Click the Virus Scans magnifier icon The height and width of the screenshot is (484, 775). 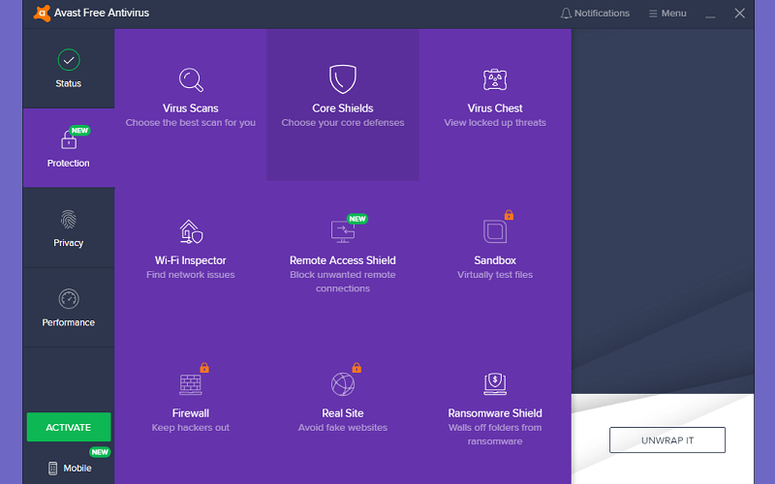coord(191,79)
